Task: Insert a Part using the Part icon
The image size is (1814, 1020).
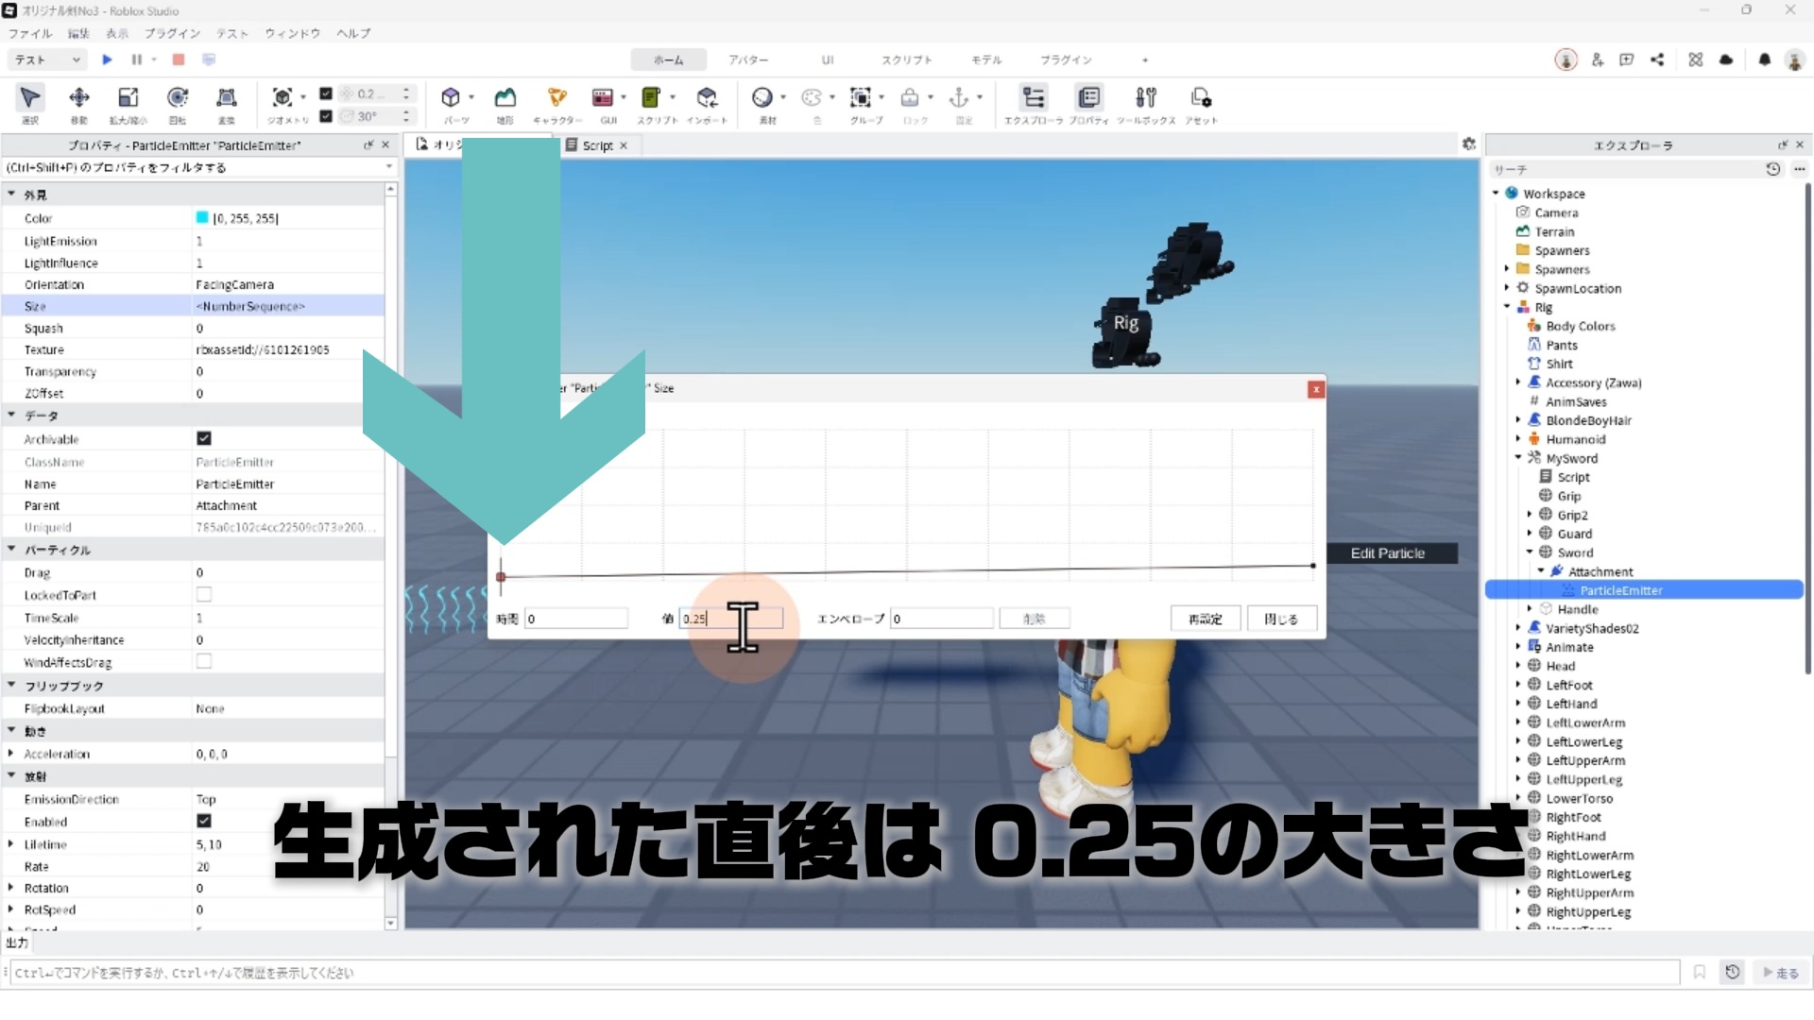Action: point(451,97)
